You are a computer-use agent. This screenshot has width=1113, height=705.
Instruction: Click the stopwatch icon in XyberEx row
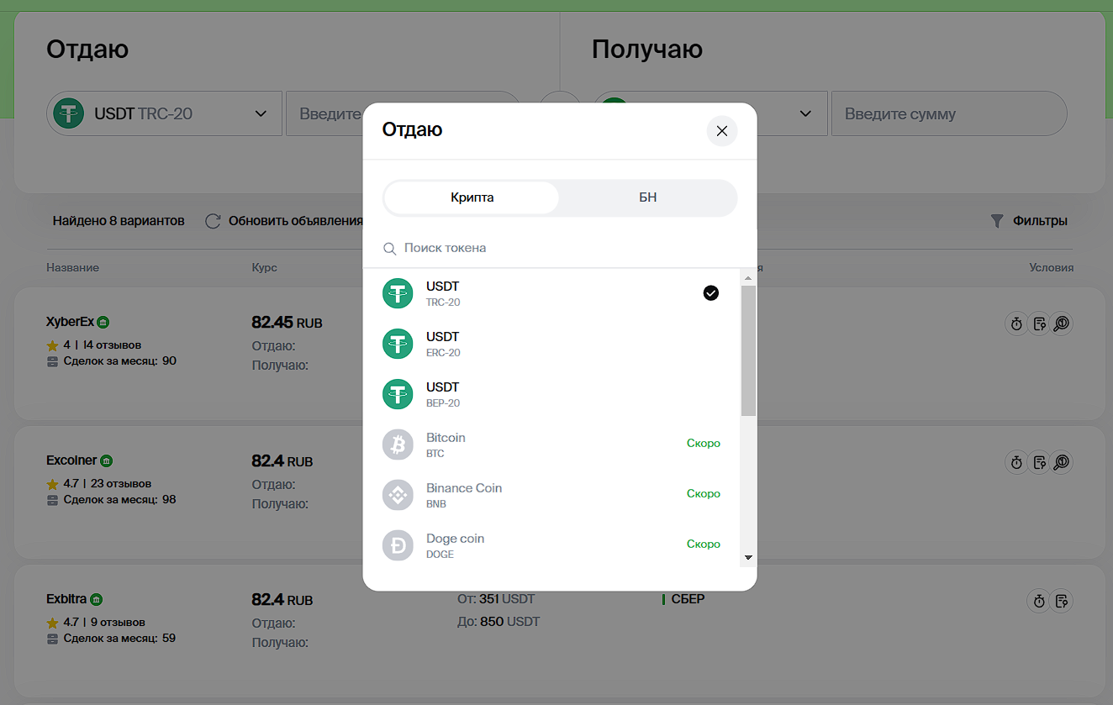[x=1016, y=324]
